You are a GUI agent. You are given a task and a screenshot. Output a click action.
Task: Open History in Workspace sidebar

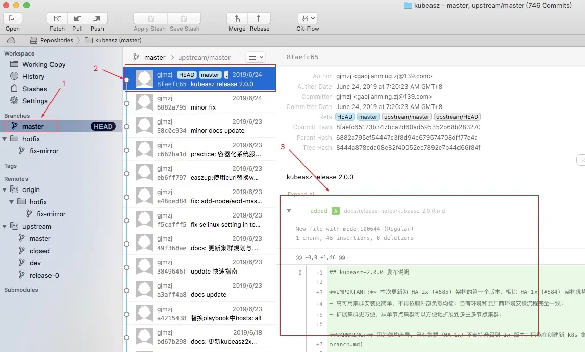[33, 76]
